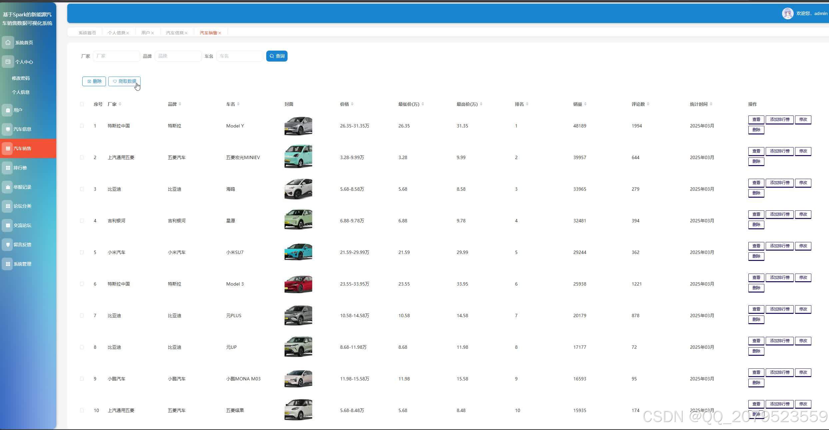Click the 排行榜 grid icon
Image resolution: width=829 pixels, height=430 pixels.
pyautogui.click(x=8, y=168)
